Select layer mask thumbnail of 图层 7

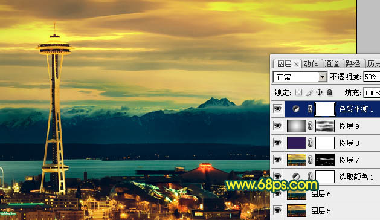325,160
